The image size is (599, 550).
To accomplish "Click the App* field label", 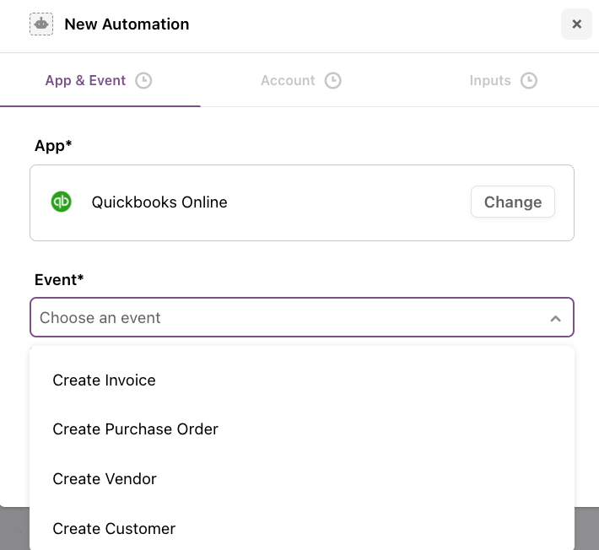I will coord(53,146).
